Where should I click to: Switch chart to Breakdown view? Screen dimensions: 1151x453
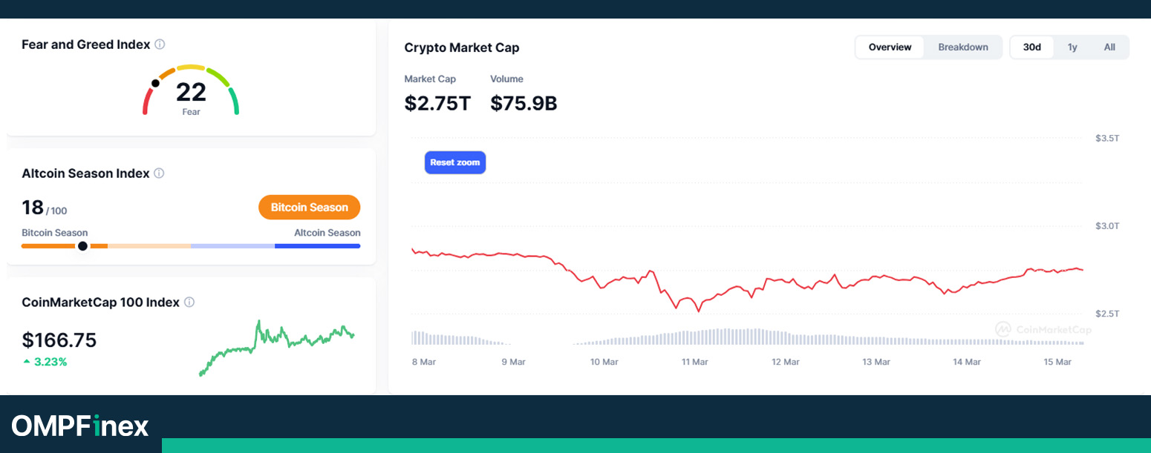tap(963, 47)
